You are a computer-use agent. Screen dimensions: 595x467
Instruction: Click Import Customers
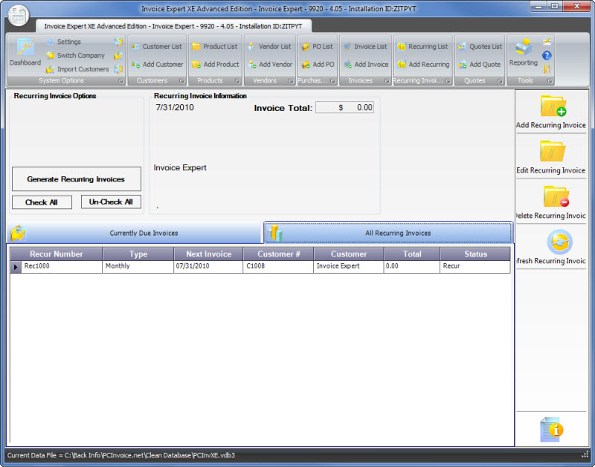point(77,69)
